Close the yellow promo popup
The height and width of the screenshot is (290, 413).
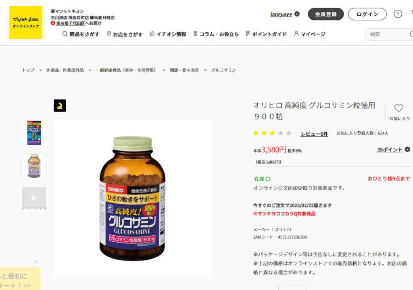pyautogui.click(x=36, y=262)
